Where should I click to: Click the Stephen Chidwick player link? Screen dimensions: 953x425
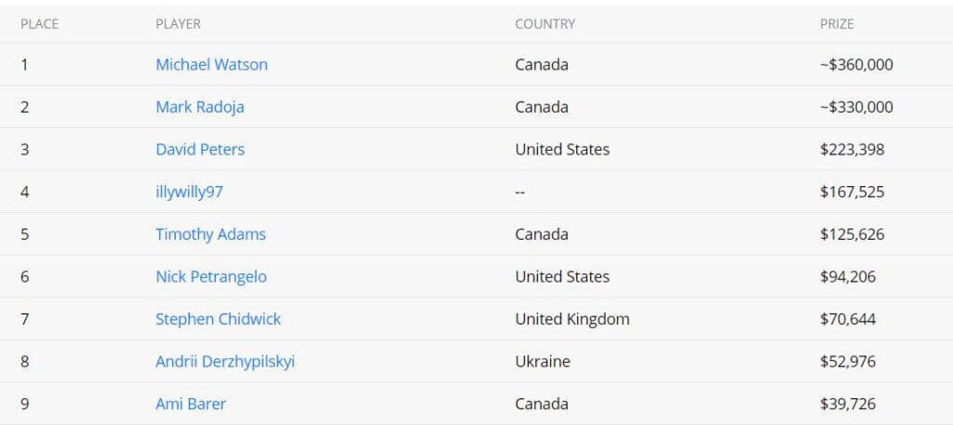(x=218, y=319)
